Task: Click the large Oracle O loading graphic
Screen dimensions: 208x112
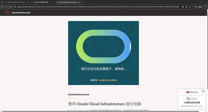Action: 103,46
